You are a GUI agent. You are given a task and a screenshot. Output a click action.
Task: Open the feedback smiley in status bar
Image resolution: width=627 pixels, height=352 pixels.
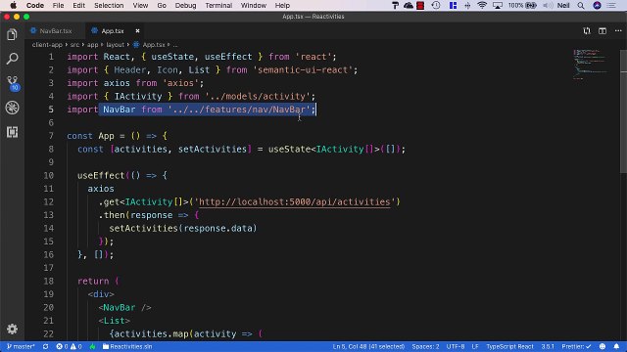point(603,346)
